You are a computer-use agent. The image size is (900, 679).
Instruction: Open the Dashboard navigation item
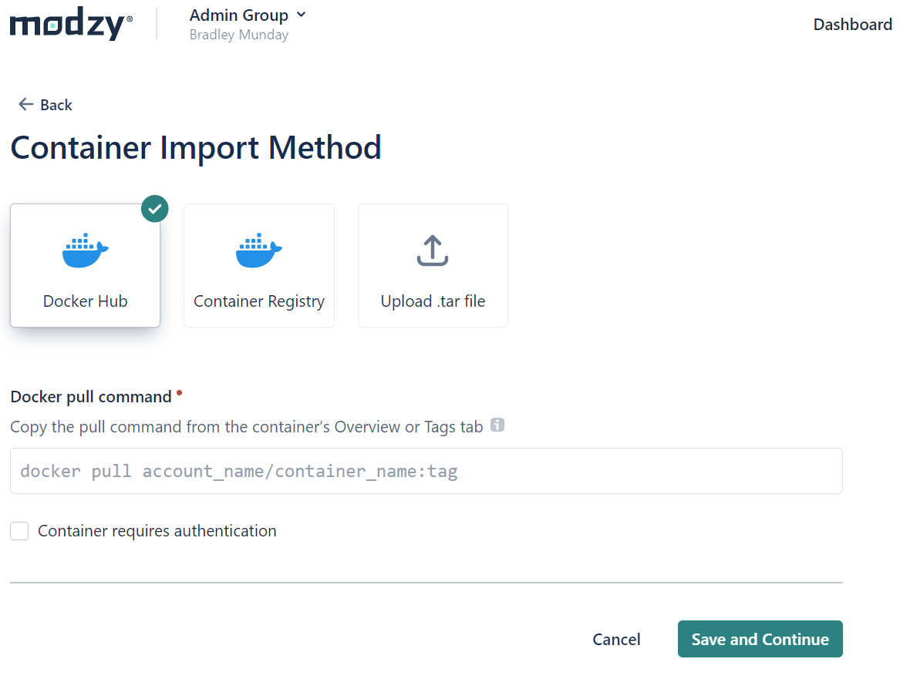tap(852, 25)
